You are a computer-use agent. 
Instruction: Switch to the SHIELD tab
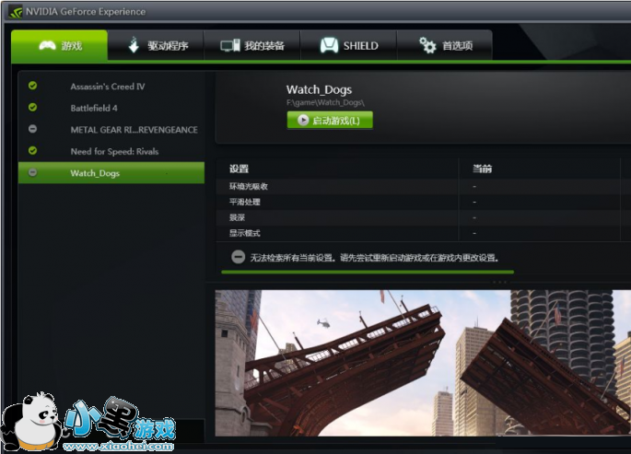click(349, 45)
